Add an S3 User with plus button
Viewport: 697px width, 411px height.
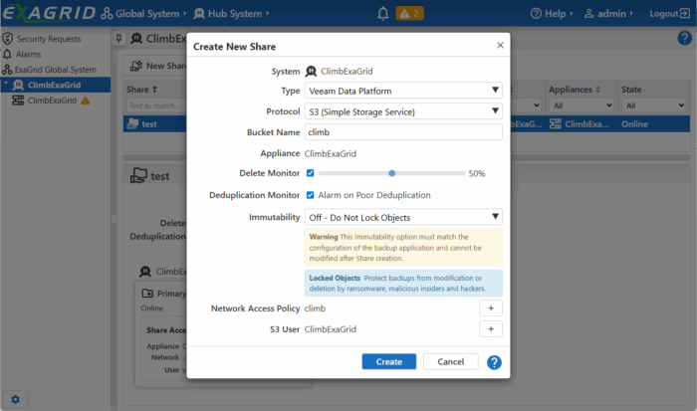click(491, 328)
